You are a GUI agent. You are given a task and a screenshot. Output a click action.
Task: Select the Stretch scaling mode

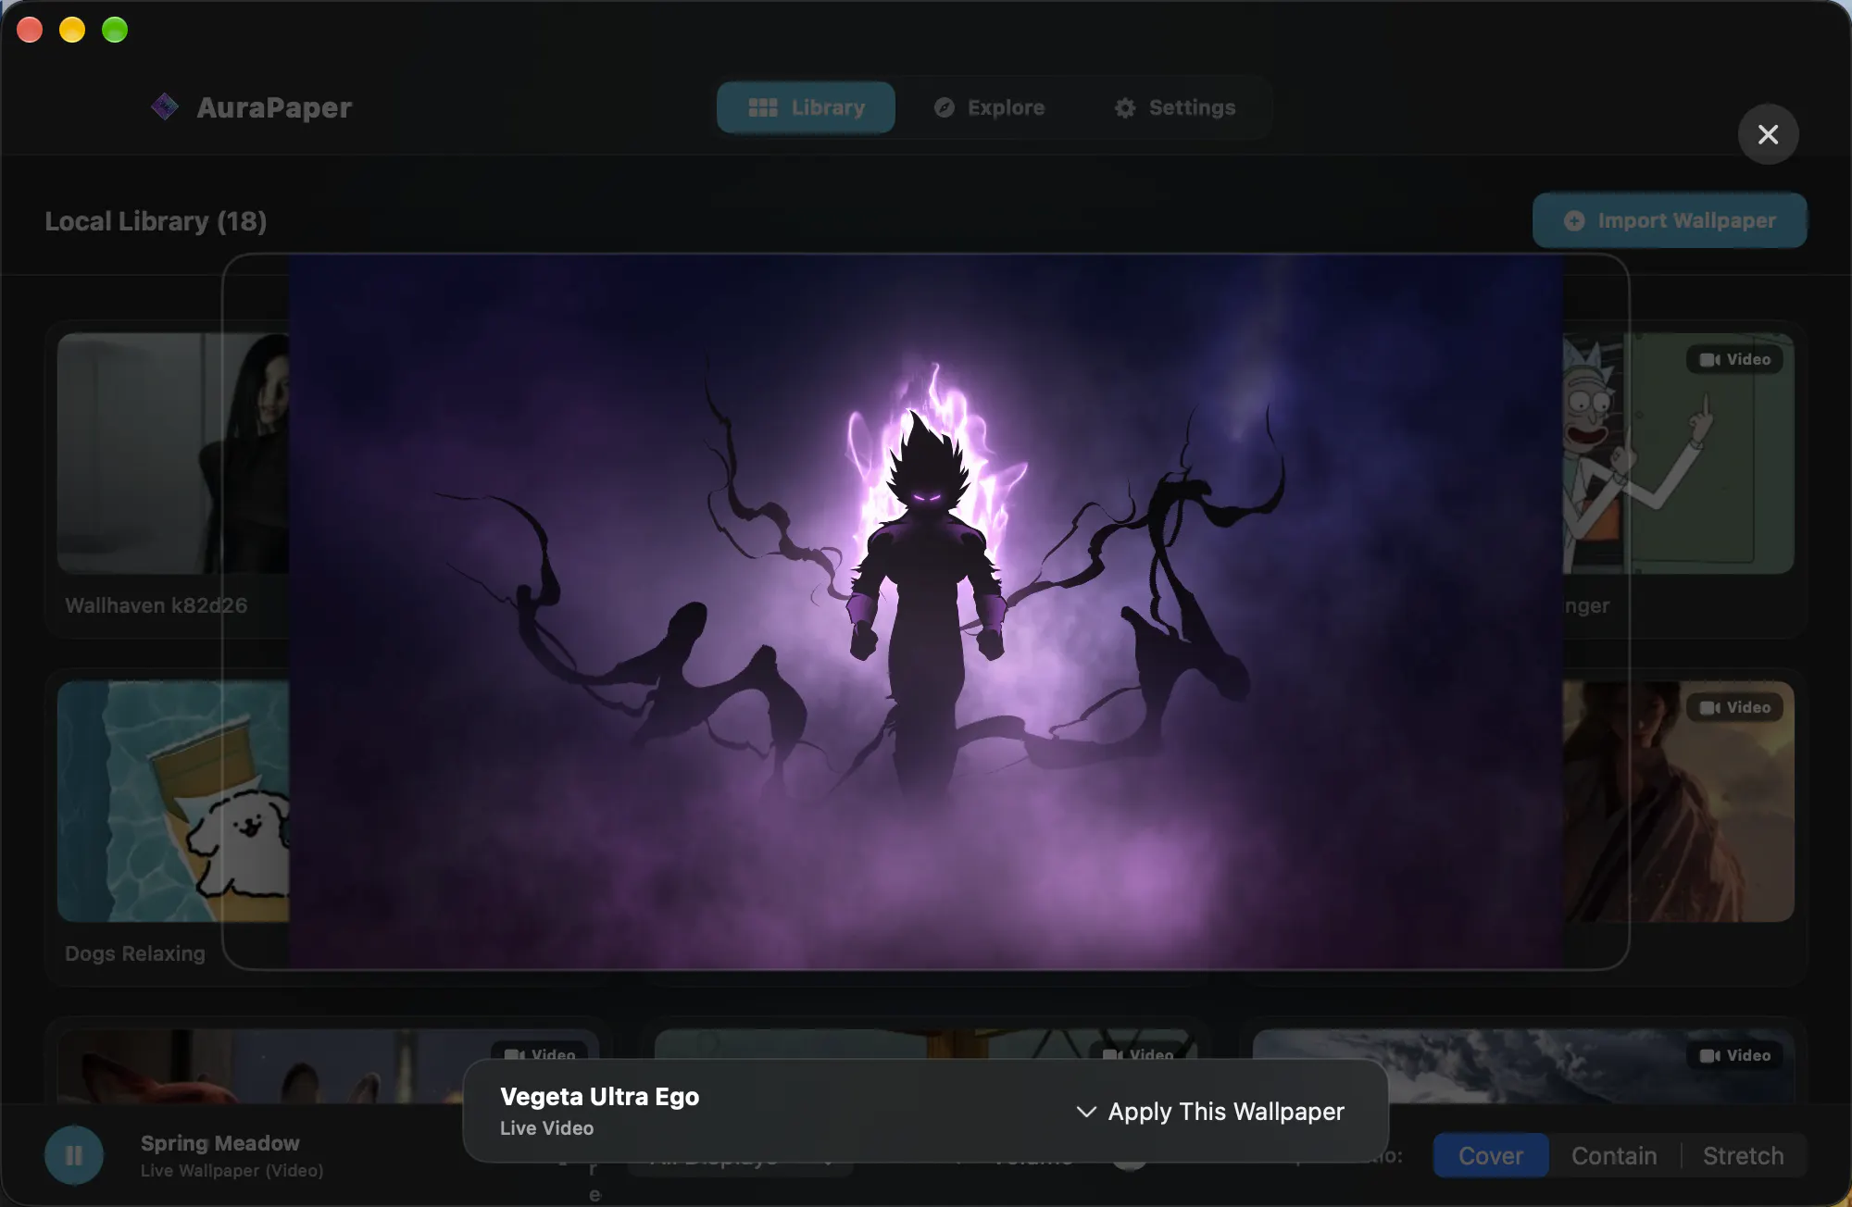coord(1743,1155)
